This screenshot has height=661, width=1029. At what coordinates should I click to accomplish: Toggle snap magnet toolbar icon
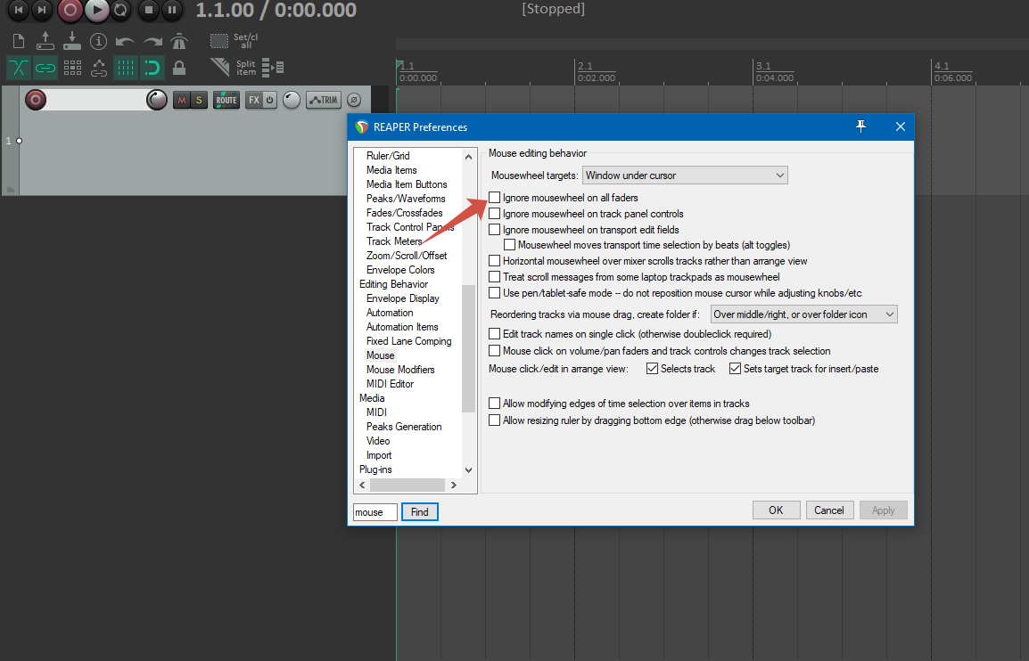coord(152,68)
